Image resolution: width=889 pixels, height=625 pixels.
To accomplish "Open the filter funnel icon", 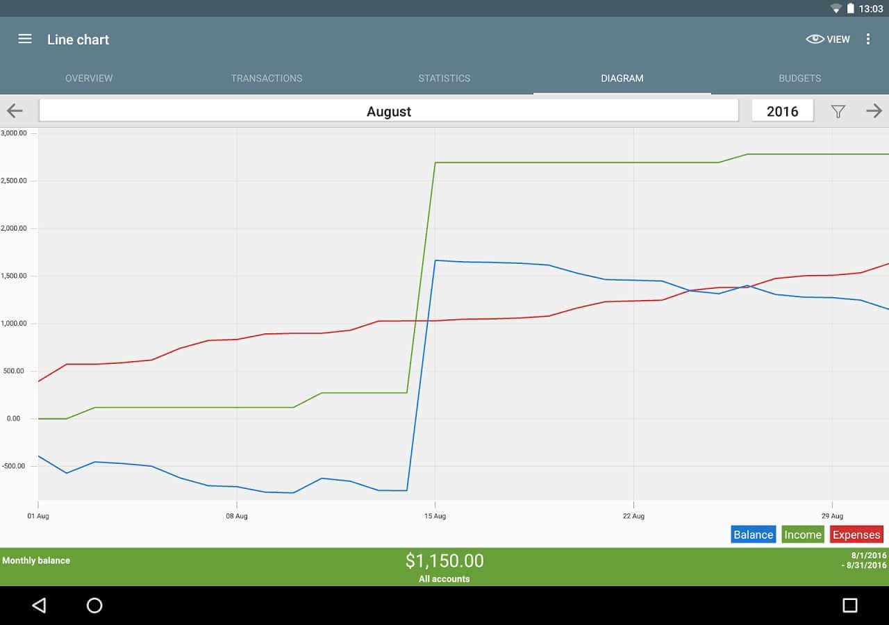I will click(x=838, y=111).
